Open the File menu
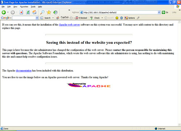 click(3, 7)
